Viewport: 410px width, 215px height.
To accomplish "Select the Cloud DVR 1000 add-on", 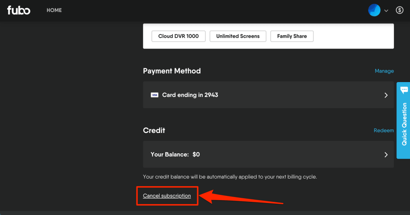I will pyautogui.click(x=178, y=36).
